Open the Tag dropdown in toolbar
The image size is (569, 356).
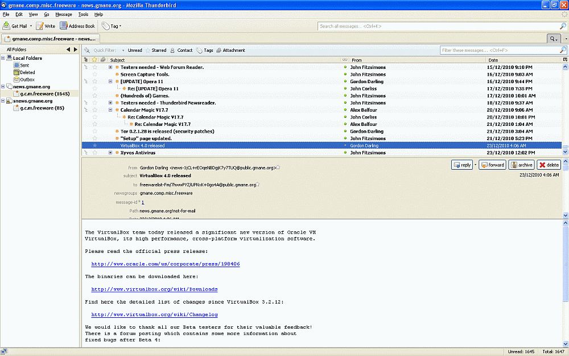[112, 26]
